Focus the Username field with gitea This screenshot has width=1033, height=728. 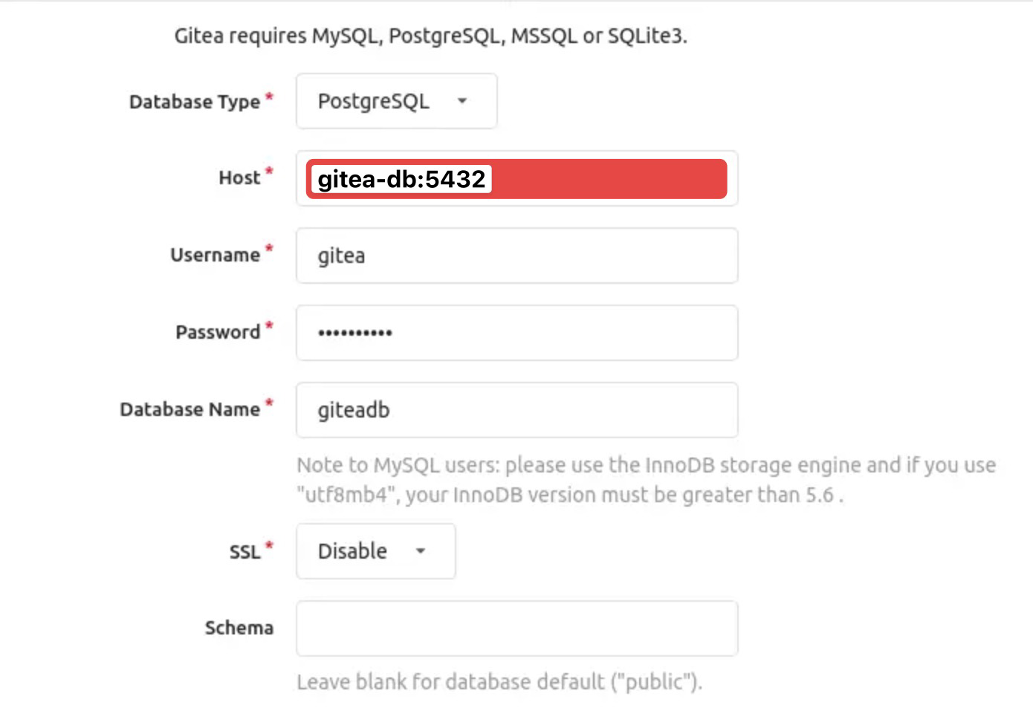(516, 256)
